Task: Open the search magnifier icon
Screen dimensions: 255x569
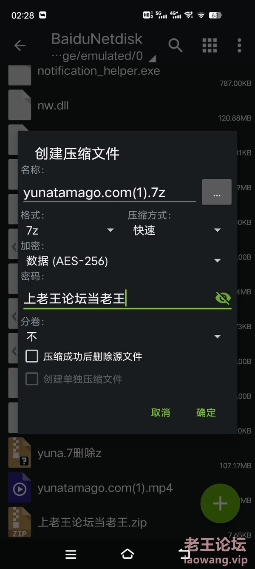Action: 176,45
